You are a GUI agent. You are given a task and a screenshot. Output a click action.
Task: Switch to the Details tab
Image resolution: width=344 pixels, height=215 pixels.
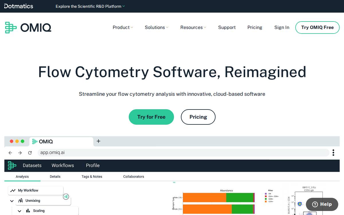[x=55, y=177]
